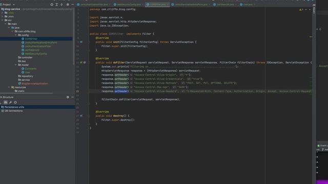The width and height of the screenshot is (328, 184).
Task: Select BlogServiceApplication in tree
Action: tap(35, 83)
